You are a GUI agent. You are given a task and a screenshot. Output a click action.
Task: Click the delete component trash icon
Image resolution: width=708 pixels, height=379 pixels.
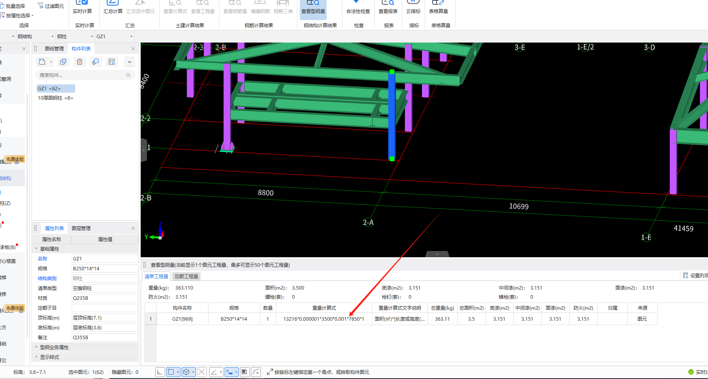point(80,62)
